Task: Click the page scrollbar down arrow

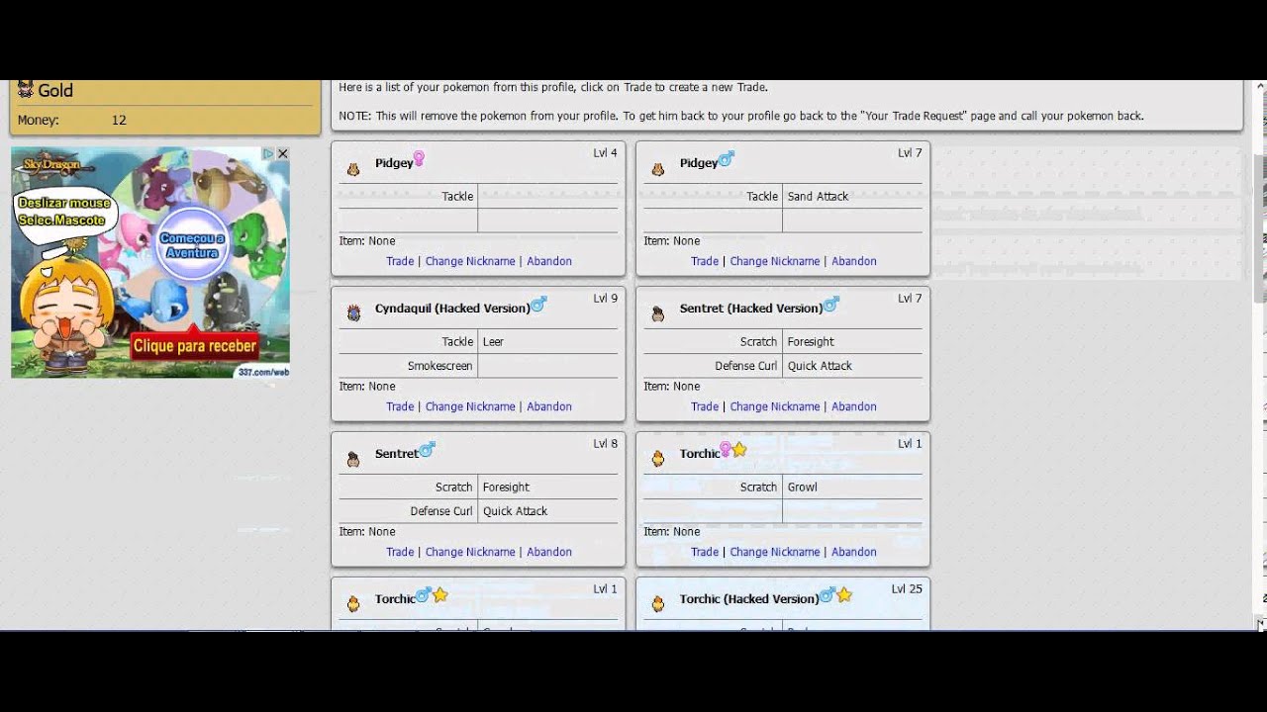Action: pos(1260,623)
